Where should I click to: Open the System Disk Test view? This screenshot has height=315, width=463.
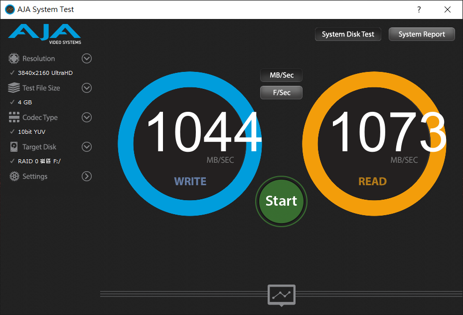348,34
